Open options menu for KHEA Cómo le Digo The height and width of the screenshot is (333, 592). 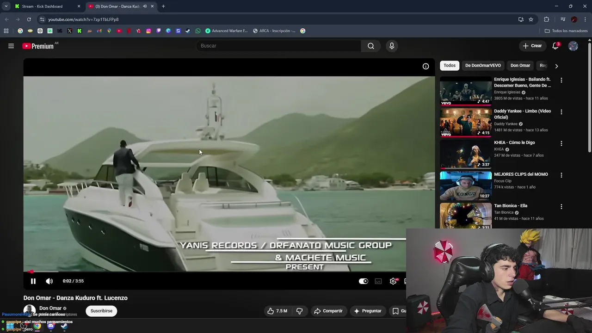pyautogui.click(x=561, y=143)
